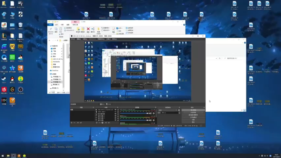Mute first audio mixer channel speaker
Viewport: 281px width, 158px height.
(151, 113)
